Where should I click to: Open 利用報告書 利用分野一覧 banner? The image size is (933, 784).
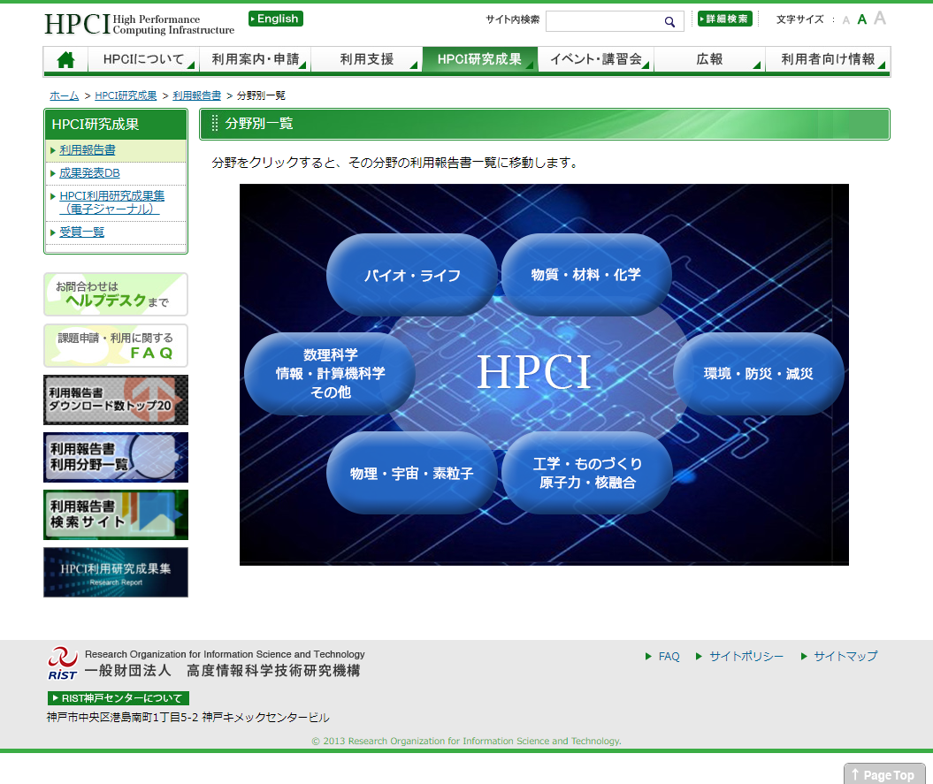pos(116,458)
